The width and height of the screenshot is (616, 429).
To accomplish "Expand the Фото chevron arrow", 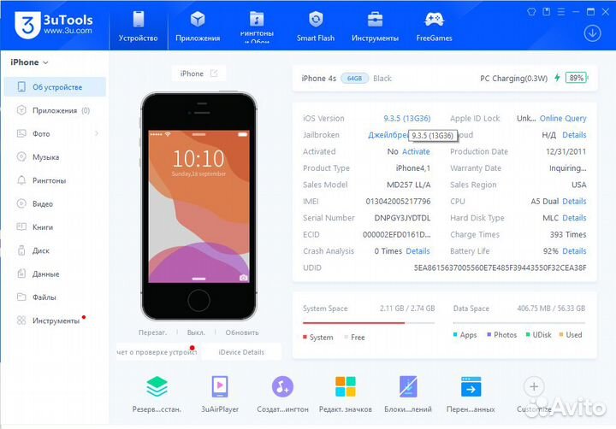I will coord(96,134).
